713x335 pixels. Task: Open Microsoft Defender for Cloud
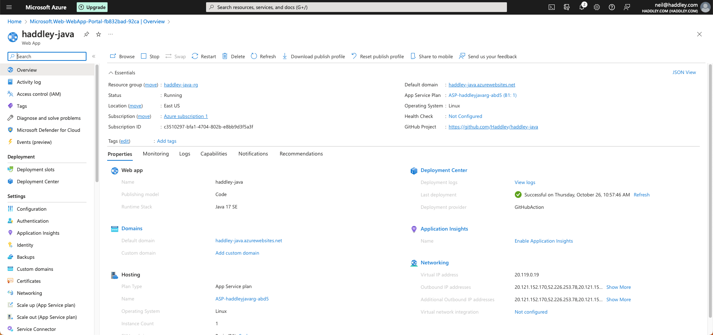click(49, 130)
